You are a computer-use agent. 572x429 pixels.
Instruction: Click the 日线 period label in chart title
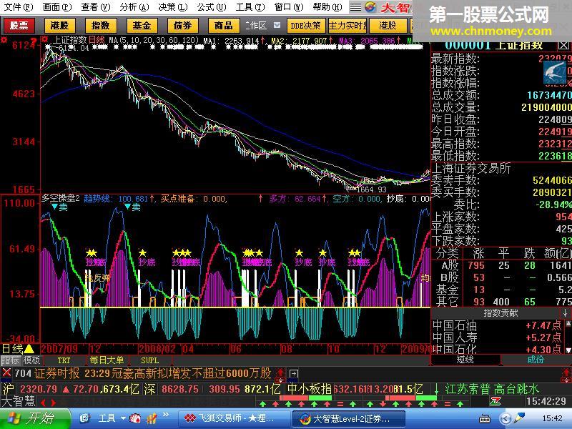[97, 39]
